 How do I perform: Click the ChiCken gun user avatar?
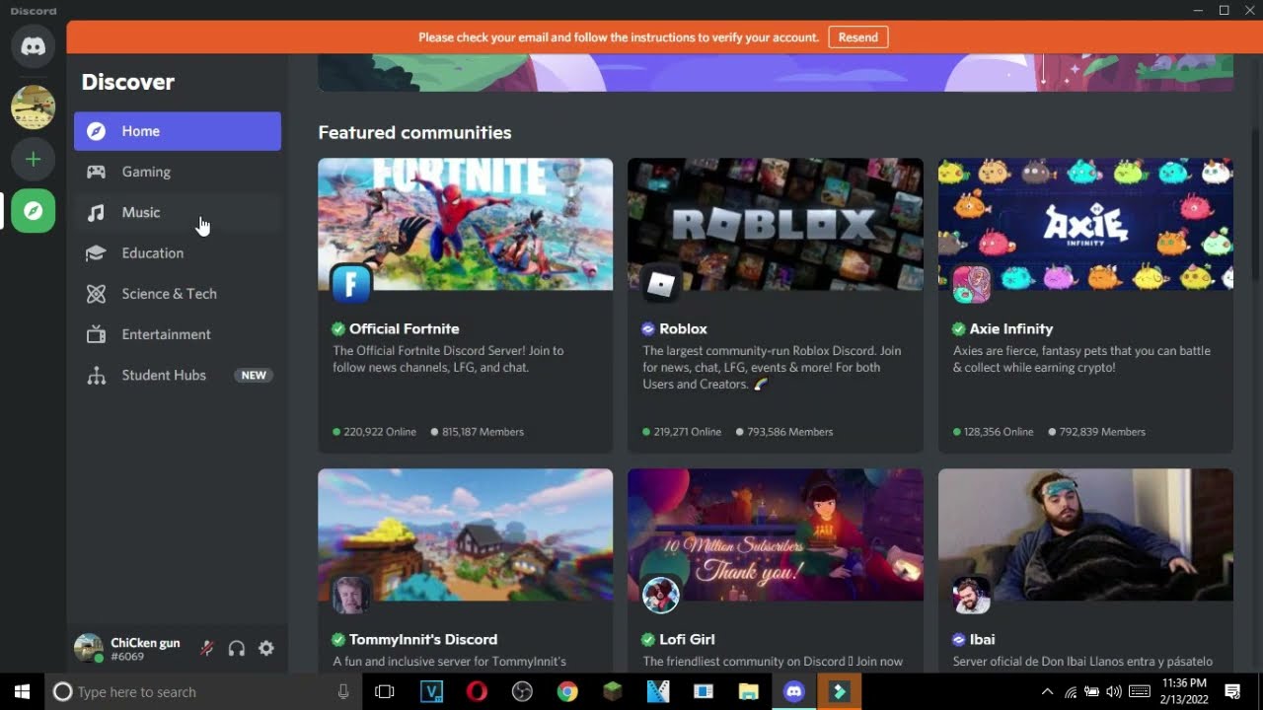click(x=89, y=648)
